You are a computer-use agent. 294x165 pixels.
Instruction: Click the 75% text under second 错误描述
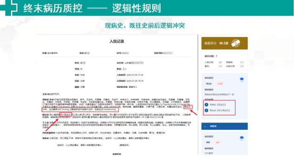point(209,153)
